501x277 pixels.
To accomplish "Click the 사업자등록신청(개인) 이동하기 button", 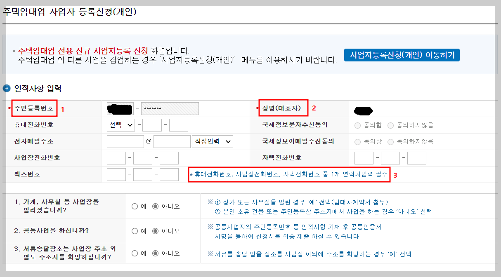I will pyautogui.click(x=402, y=54).
